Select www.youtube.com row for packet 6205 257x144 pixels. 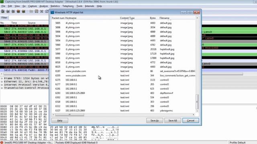[124, 76]
